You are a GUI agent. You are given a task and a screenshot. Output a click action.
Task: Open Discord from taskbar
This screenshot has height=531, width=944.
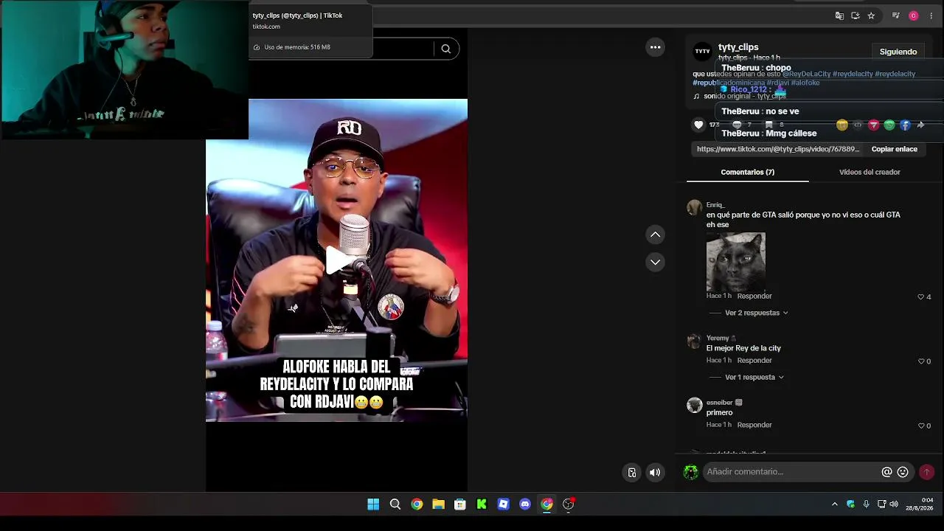(525, 504)
